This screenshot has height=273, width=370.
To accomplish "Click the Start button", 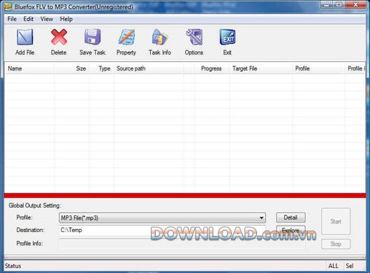I will click(x=336, y=221).
